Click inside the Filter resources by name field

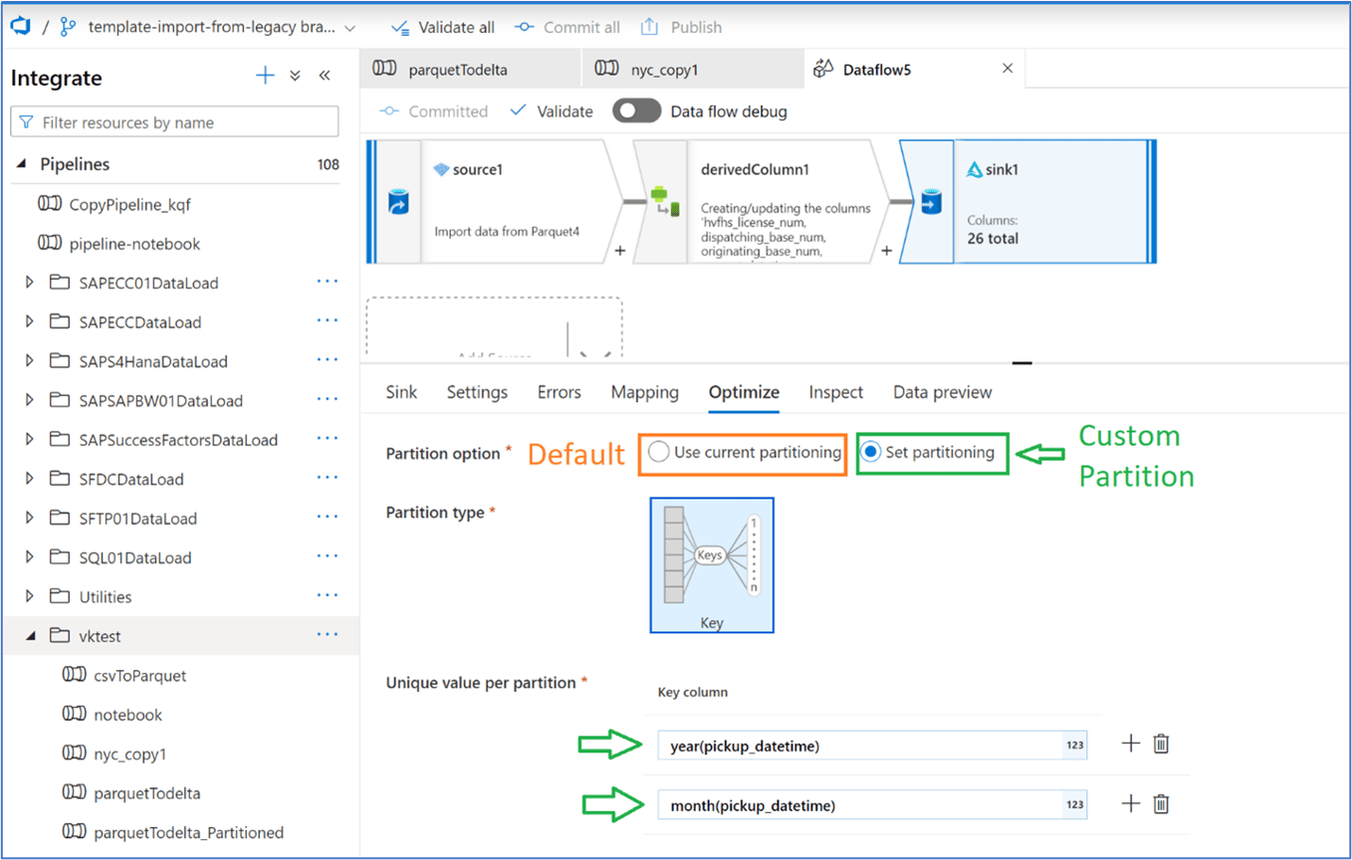(x=174, y=120)
